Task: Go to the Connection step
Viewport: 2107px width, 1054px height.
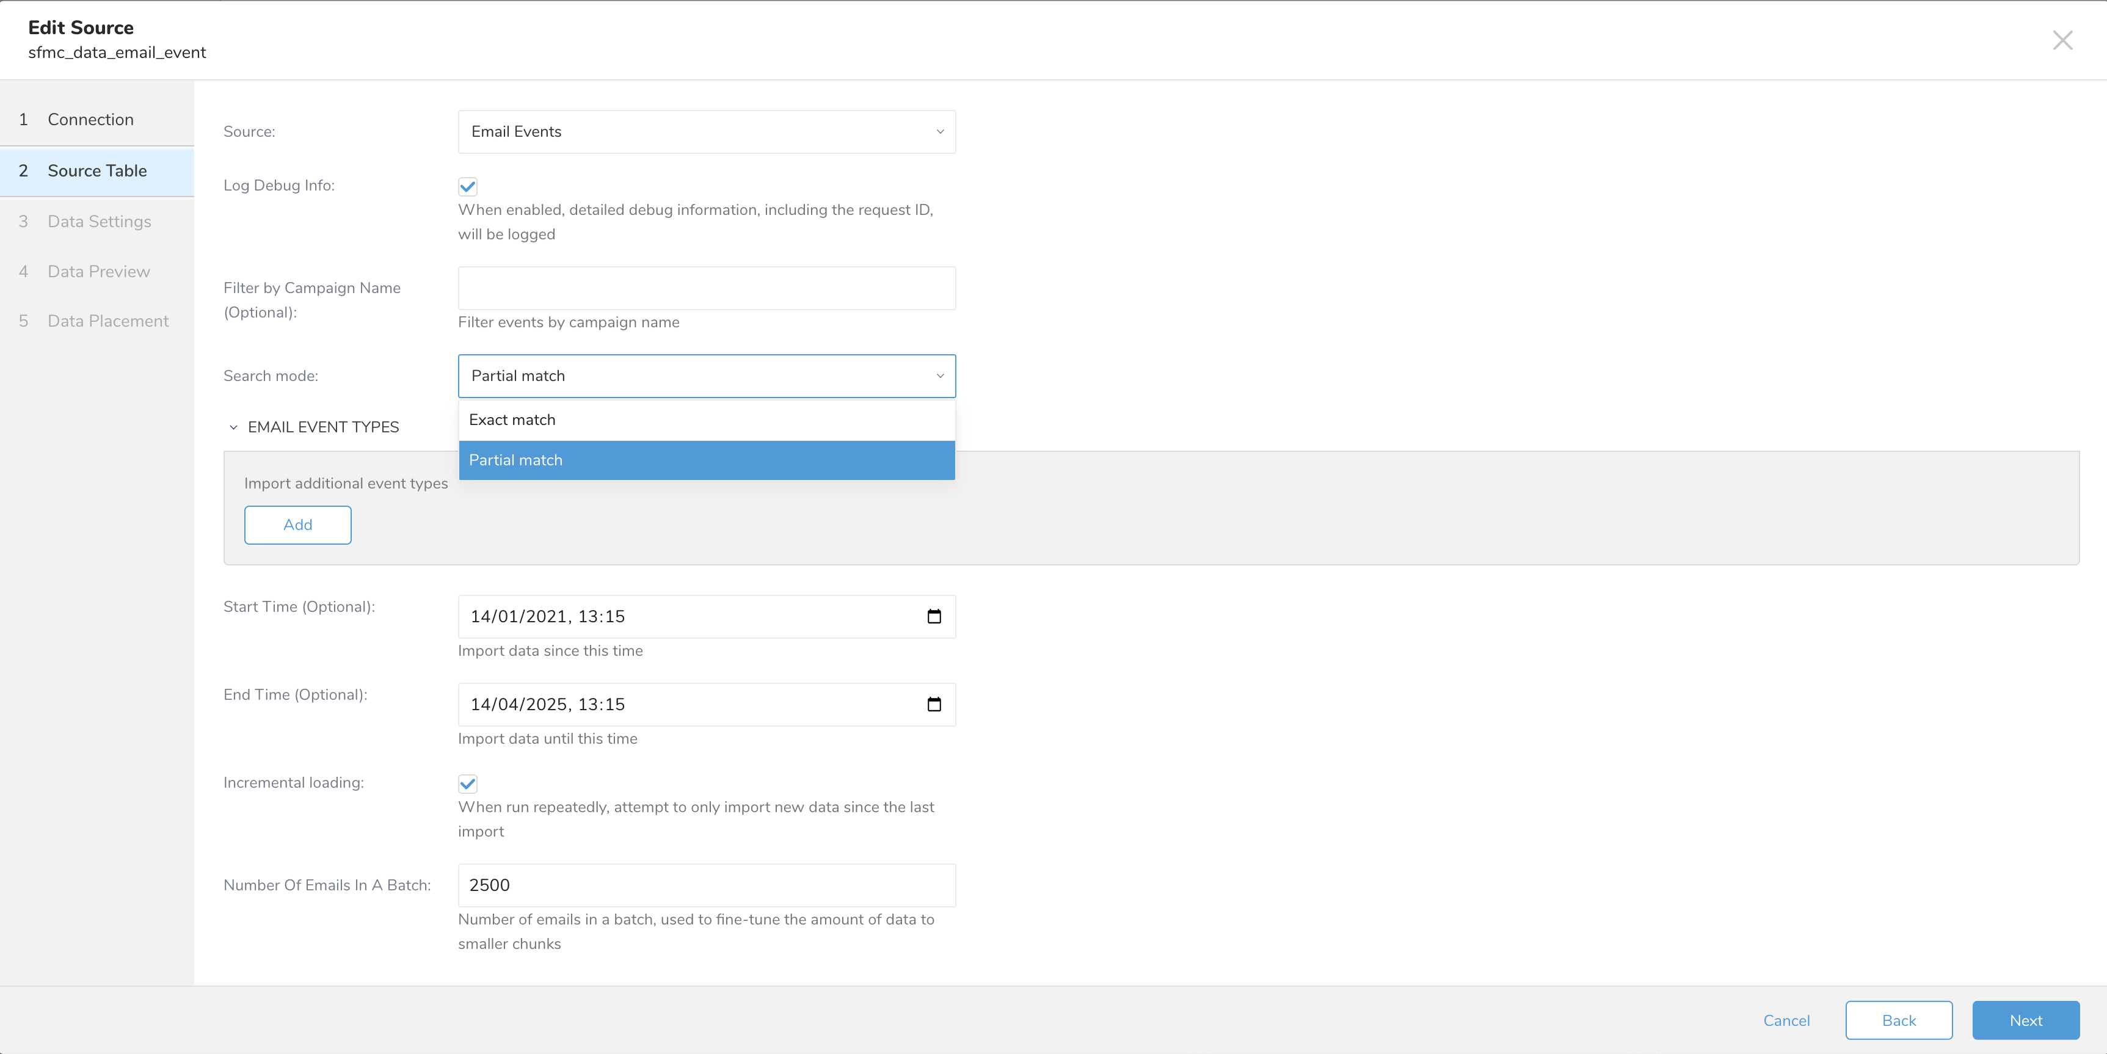Action: point(90,119)
